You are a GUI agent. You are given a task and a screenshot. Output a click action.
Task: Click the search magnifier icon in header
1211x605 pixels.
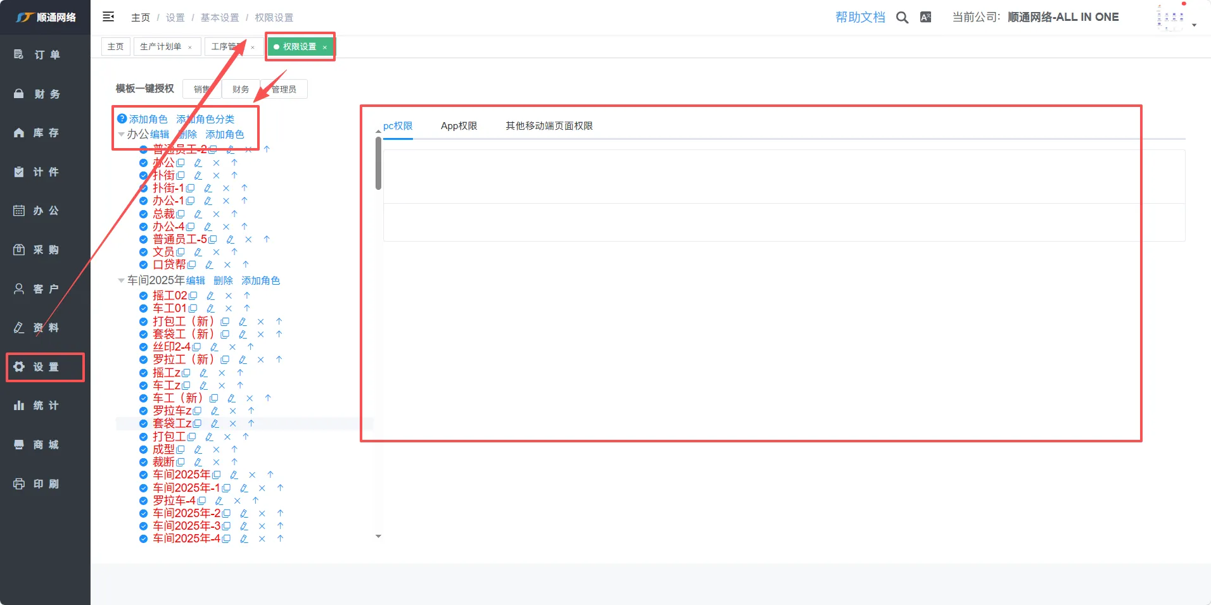pyautogui.click(x=902, y=18)
